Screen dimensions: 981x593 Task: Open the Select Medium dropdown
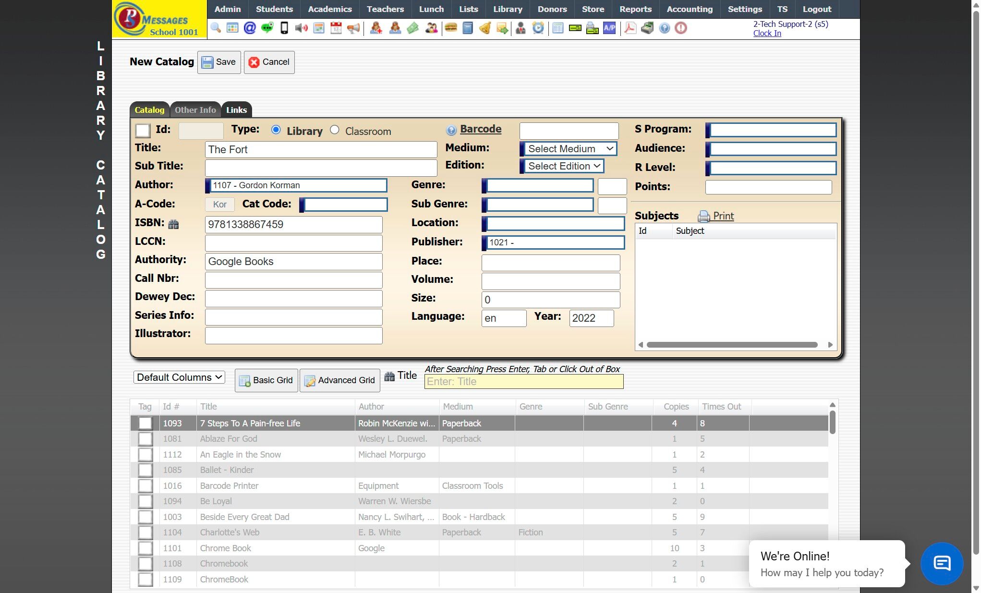click(569, 149)
